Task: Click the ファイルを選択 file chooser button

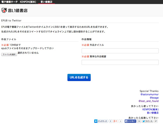Action: 9,55
